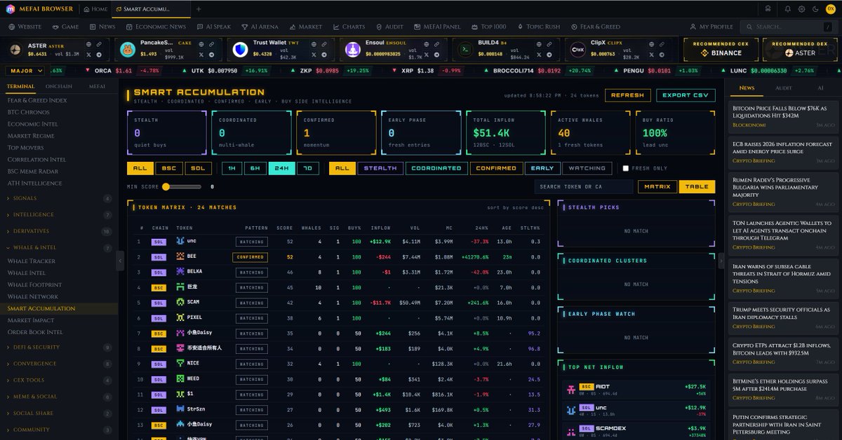The height and width of the screenshot is (440, 842).
Task: Select the 7D timeframe filter
Action: (308, 168)
